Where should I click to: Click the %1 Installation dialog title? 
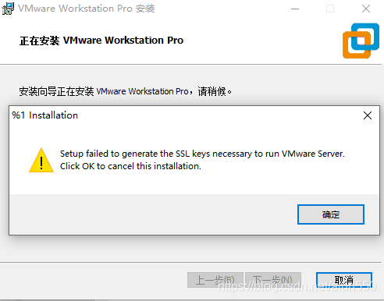pyautogui.click(x=44, y=115)
